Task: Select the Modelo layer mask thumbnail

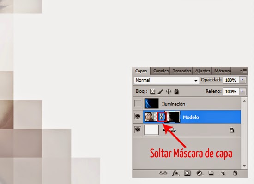Action: click(x=172, y=117)
